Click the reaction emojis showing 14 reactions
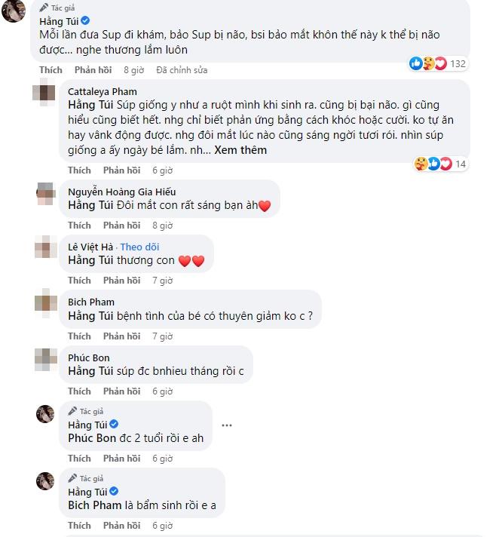The height and width of the screenshot is (537, 502). coord(433,164)
